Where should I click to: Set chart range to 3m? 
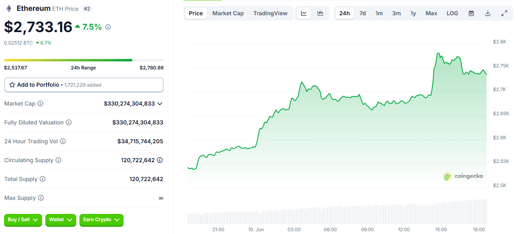click(x=396, y=13)
